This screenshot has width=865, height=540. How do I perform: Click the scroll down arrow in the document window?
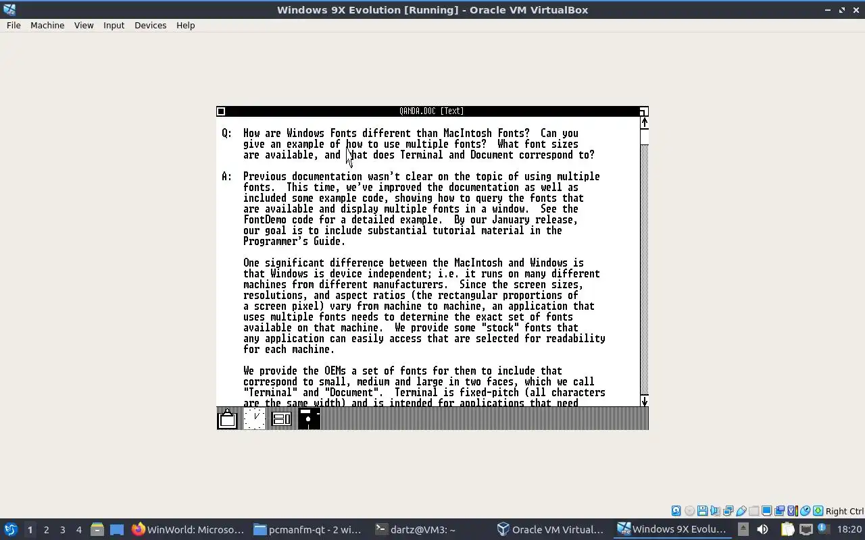645,401
